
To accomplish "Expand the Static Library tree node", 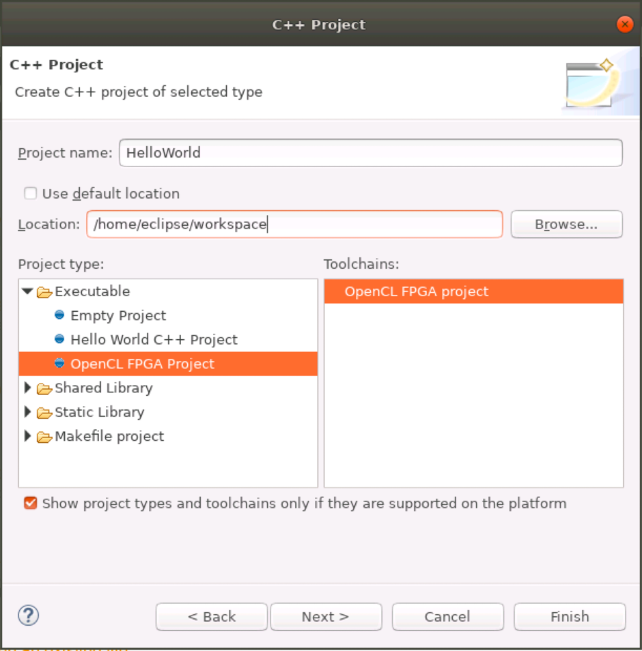I will (27, 412).
